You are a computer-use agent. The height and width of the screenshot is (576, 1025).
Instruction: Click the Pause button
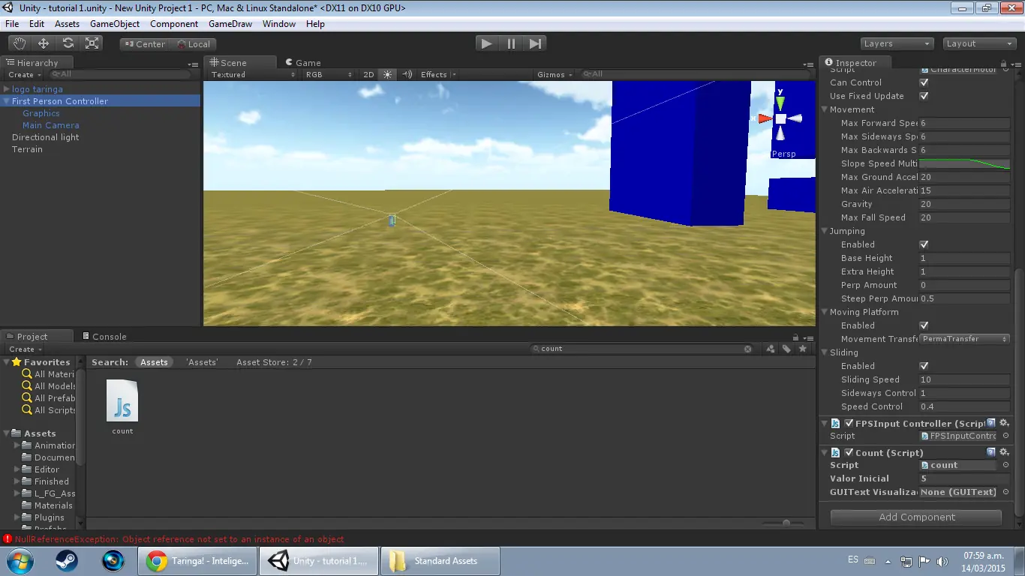[x=511, y=43]
